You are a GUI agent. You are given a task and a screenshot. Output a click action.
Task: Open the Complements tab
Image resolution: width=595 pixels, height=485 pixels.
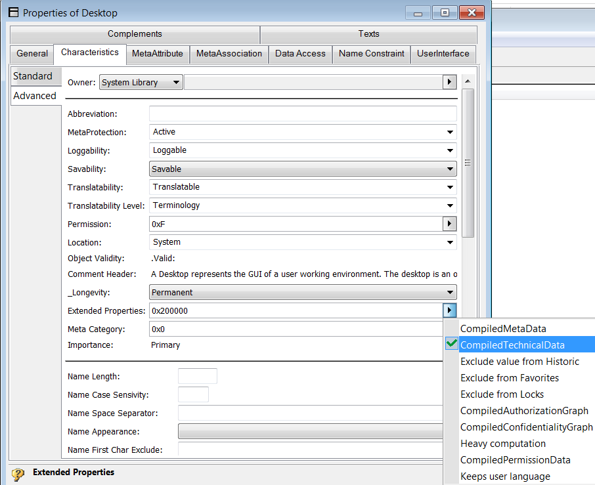click(x=135, y=34)
